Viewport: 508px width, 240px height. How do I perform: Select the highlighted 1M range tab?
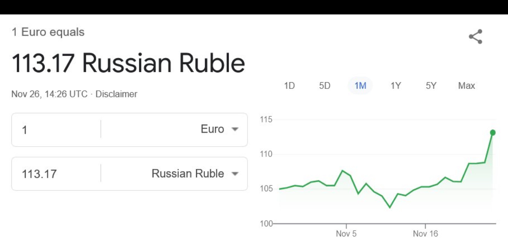point(360,86)
